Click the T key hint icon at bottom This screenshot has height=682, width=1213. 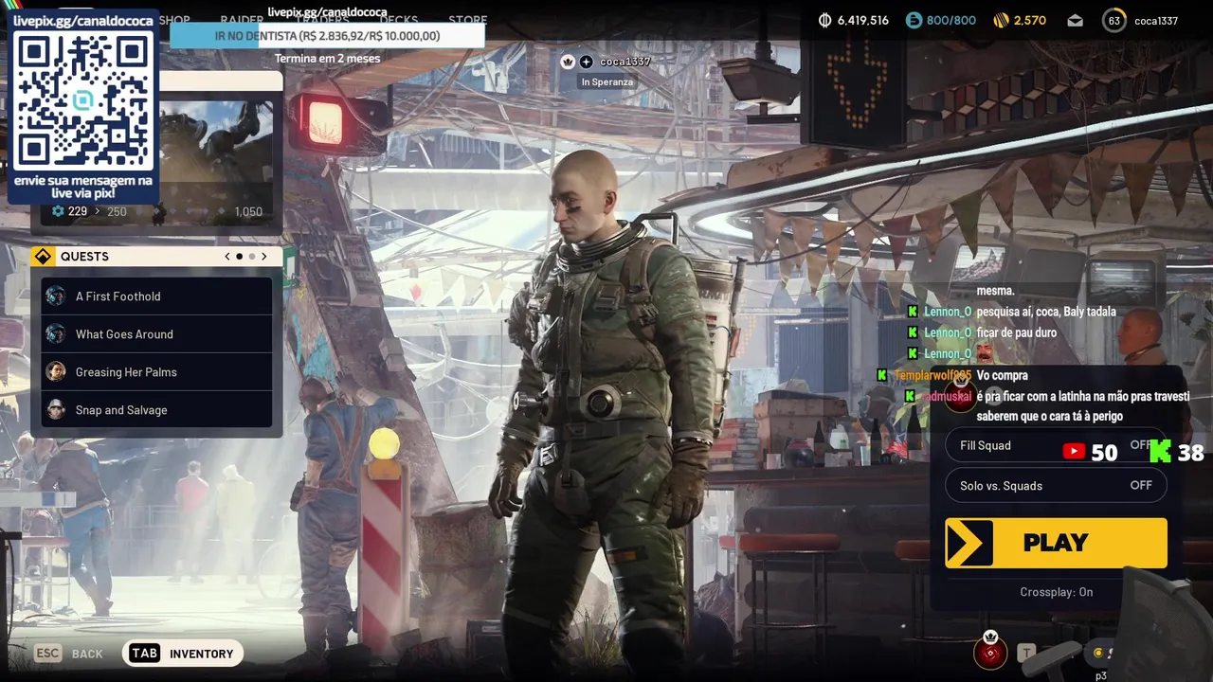(x=1026, y=653)
